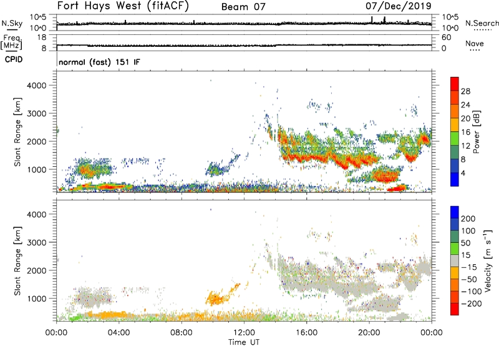Click the "4" tick on the Power colorbar
This screenshot has height=346, width=499.
463,174
